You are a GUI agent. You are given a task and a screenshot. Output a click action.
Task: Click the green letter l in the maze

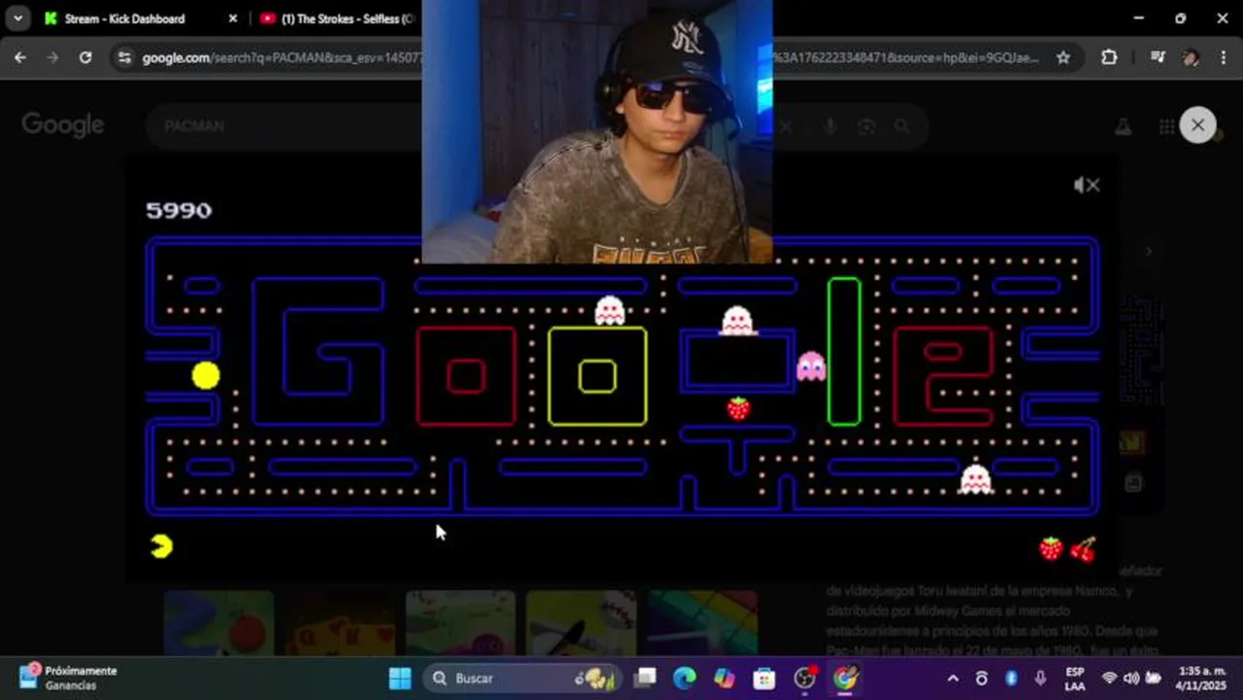pos(844,351)
